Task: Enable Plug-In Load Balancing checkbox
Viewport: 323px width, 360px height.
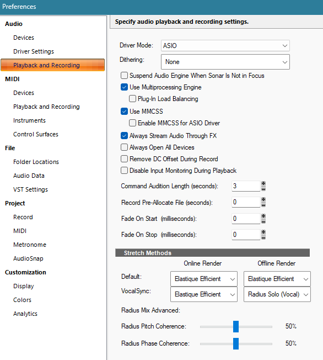Action: pos(132,99)
